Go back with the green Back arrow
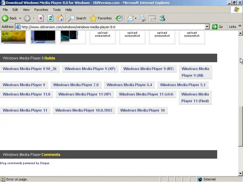 (x=5, y=18)
